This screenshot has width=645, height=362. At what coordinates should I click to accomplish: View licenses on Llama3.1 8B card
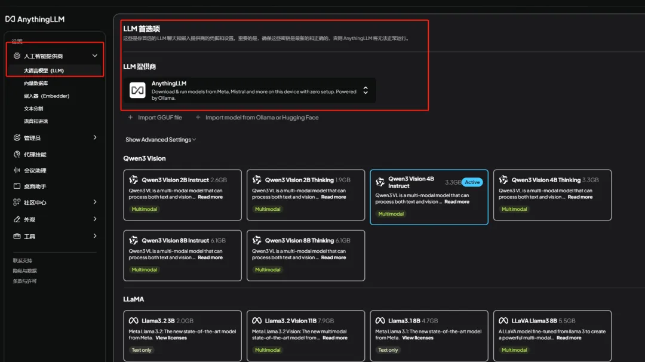click(x=417, y=338)
